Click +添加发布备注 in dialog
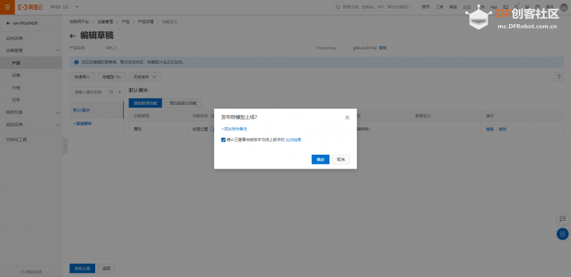 coord(234,129)
